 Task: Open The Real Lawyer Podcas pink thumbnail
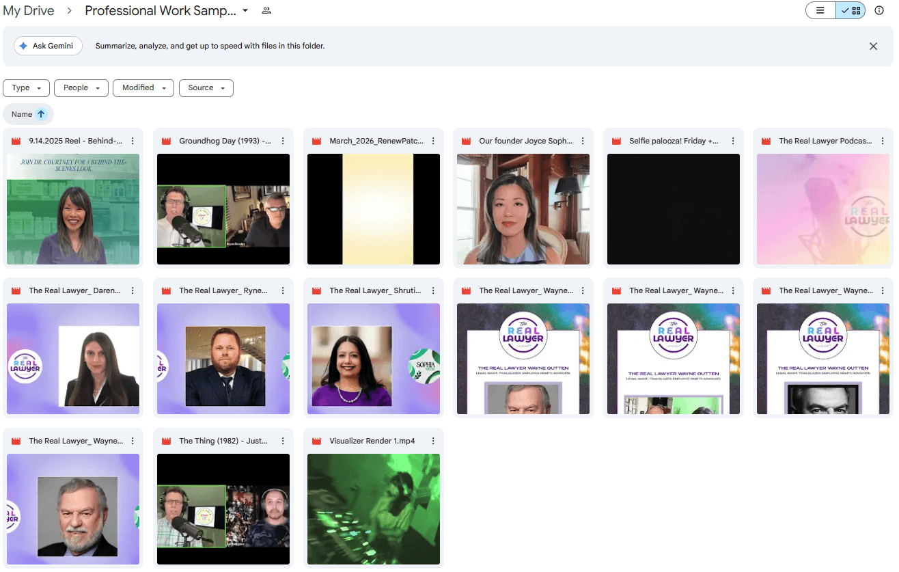823,209
